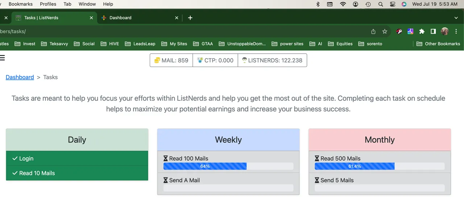
Task: Close the Dashboard tab
Action: click(x=177, y=18)
